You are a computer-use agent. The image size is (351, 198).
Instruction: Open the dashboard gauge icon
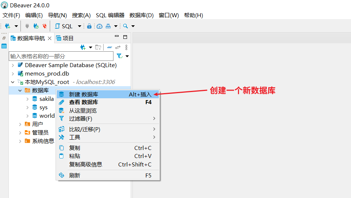(x=100, y=26)
